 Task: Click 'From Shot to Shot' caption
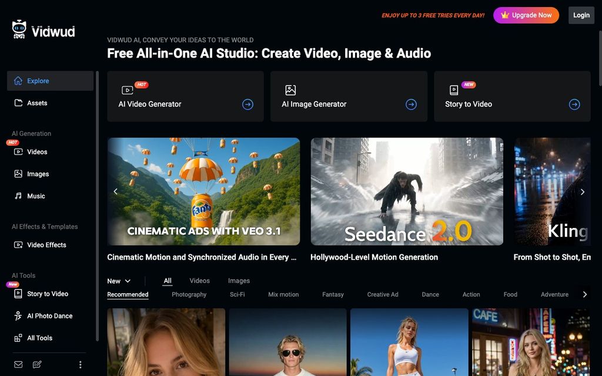(x=552, y=257)
